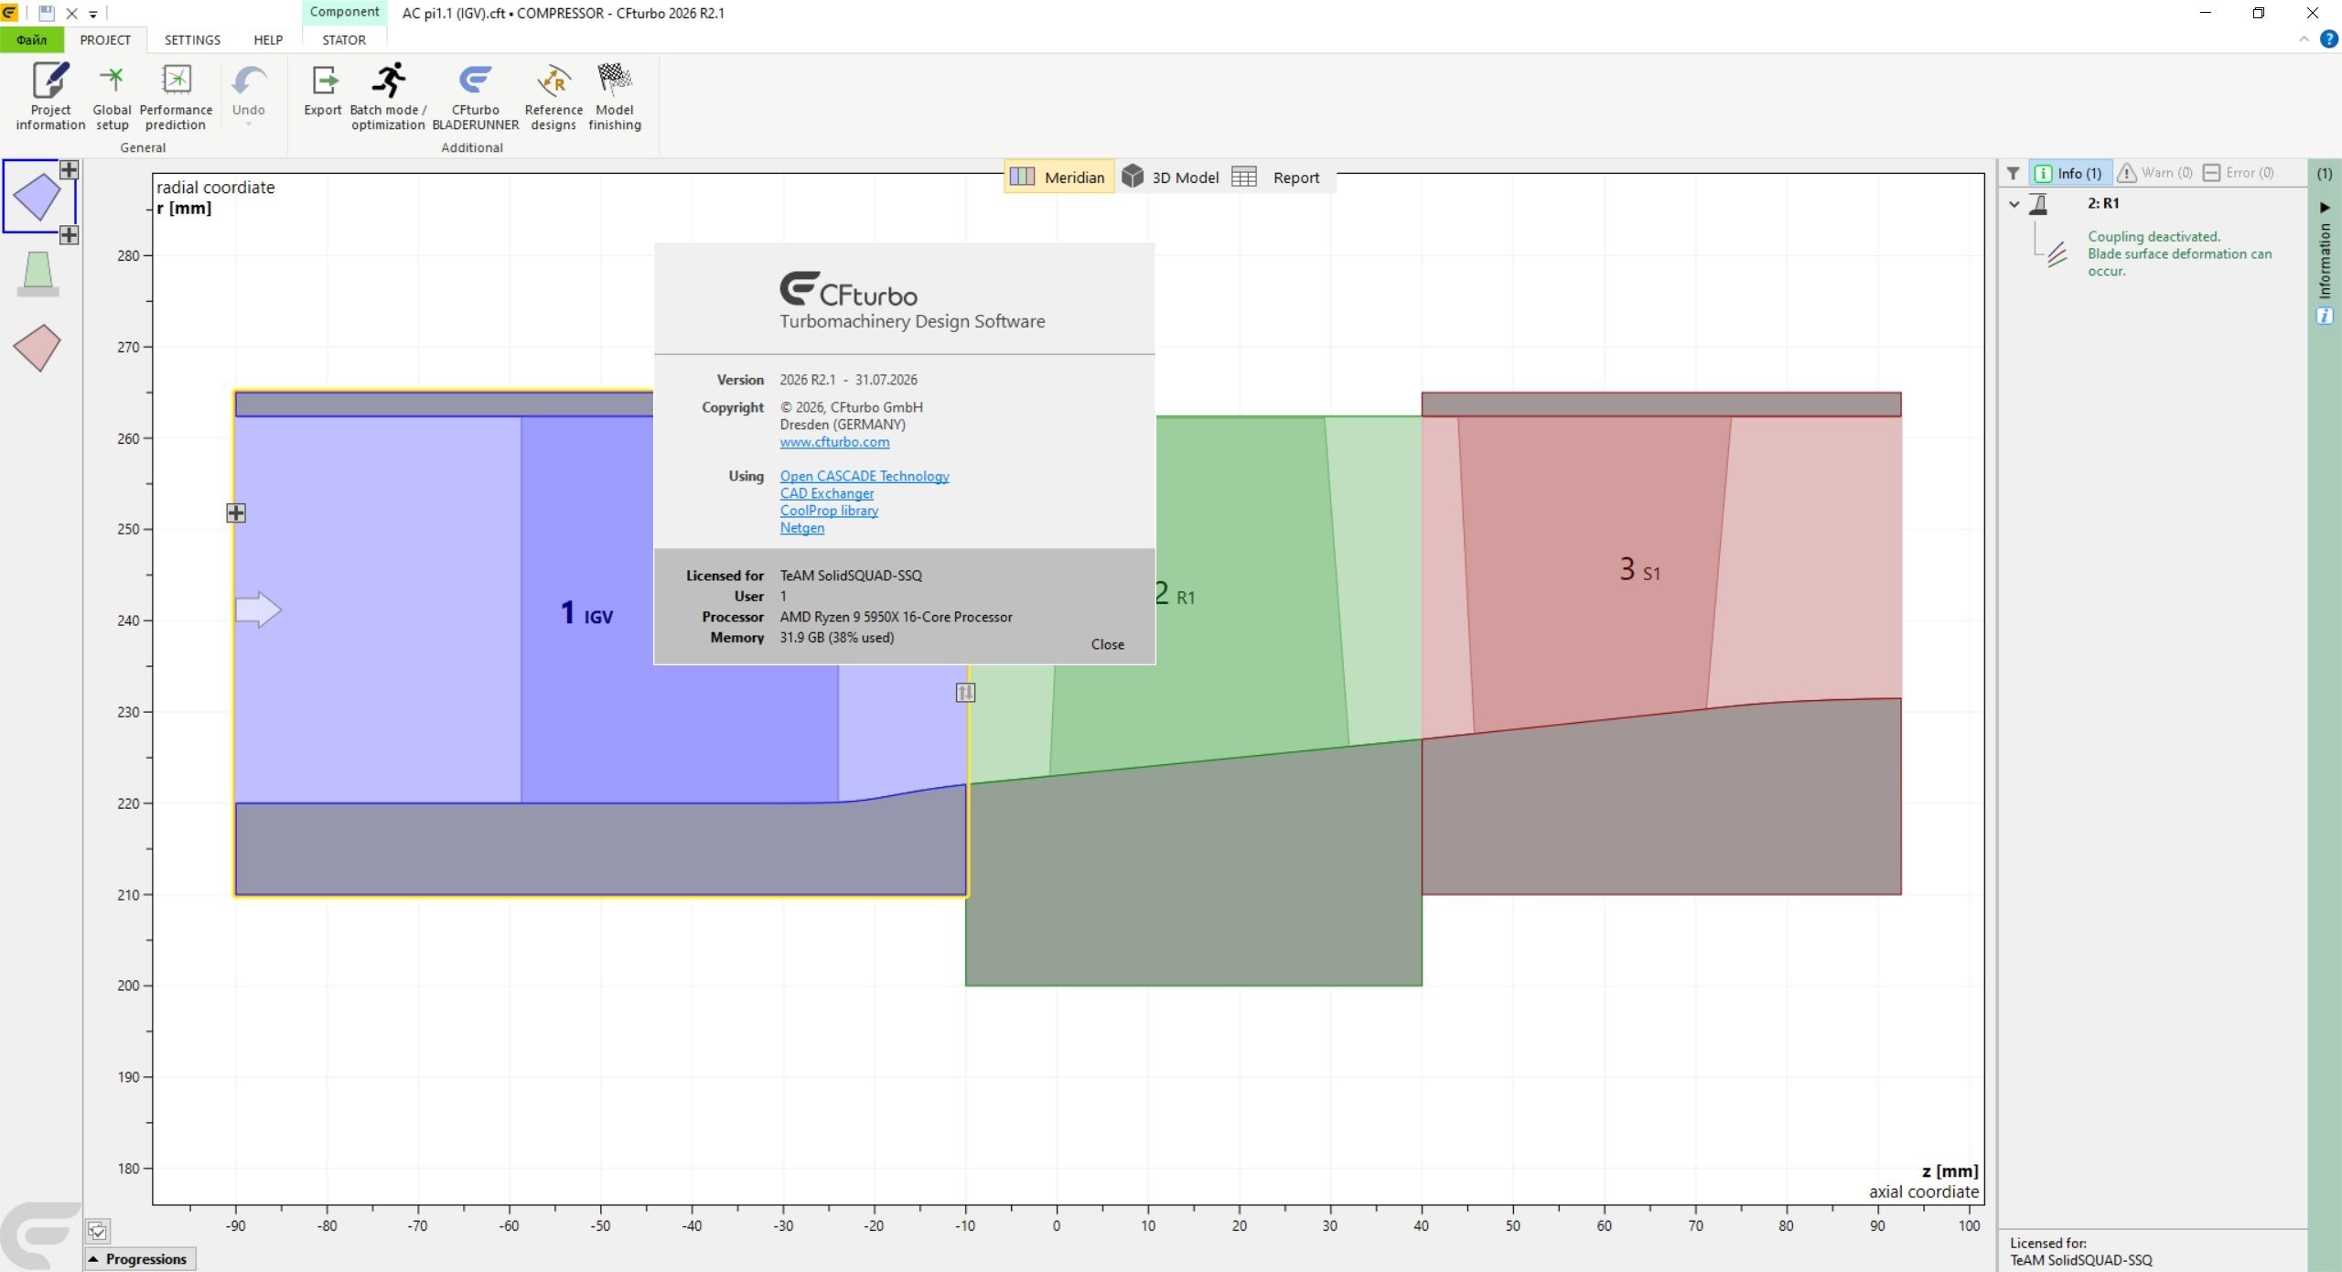Switch to Report view

tap(1276, 178)
